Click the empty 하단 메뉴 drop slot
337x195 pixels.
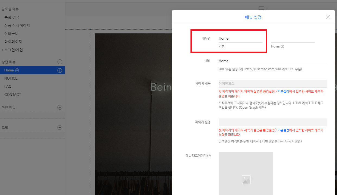click(33, 115)
